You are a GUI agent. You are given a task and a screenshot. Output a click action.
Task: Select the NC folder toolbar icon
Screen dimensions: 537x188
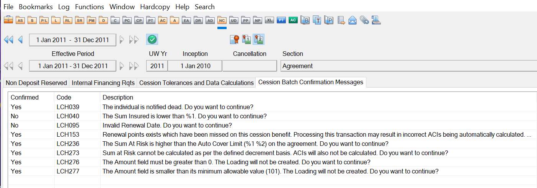point(222,20)
